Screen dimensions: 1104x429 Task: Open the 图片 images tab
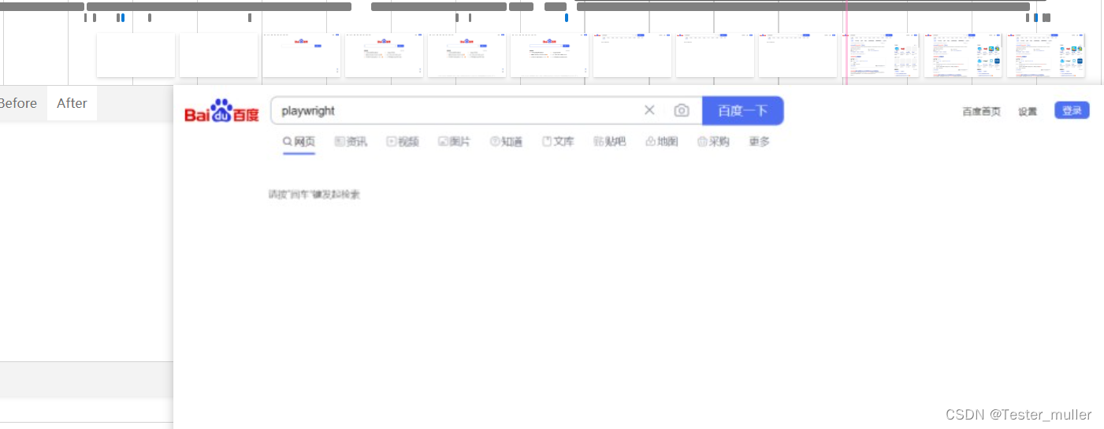454,142
